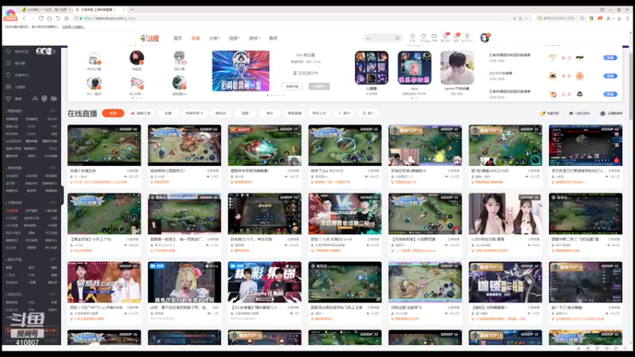This screenshot has height=357, width=635.
Task: Open browser scissors screenshot tool
Action: 608,18
